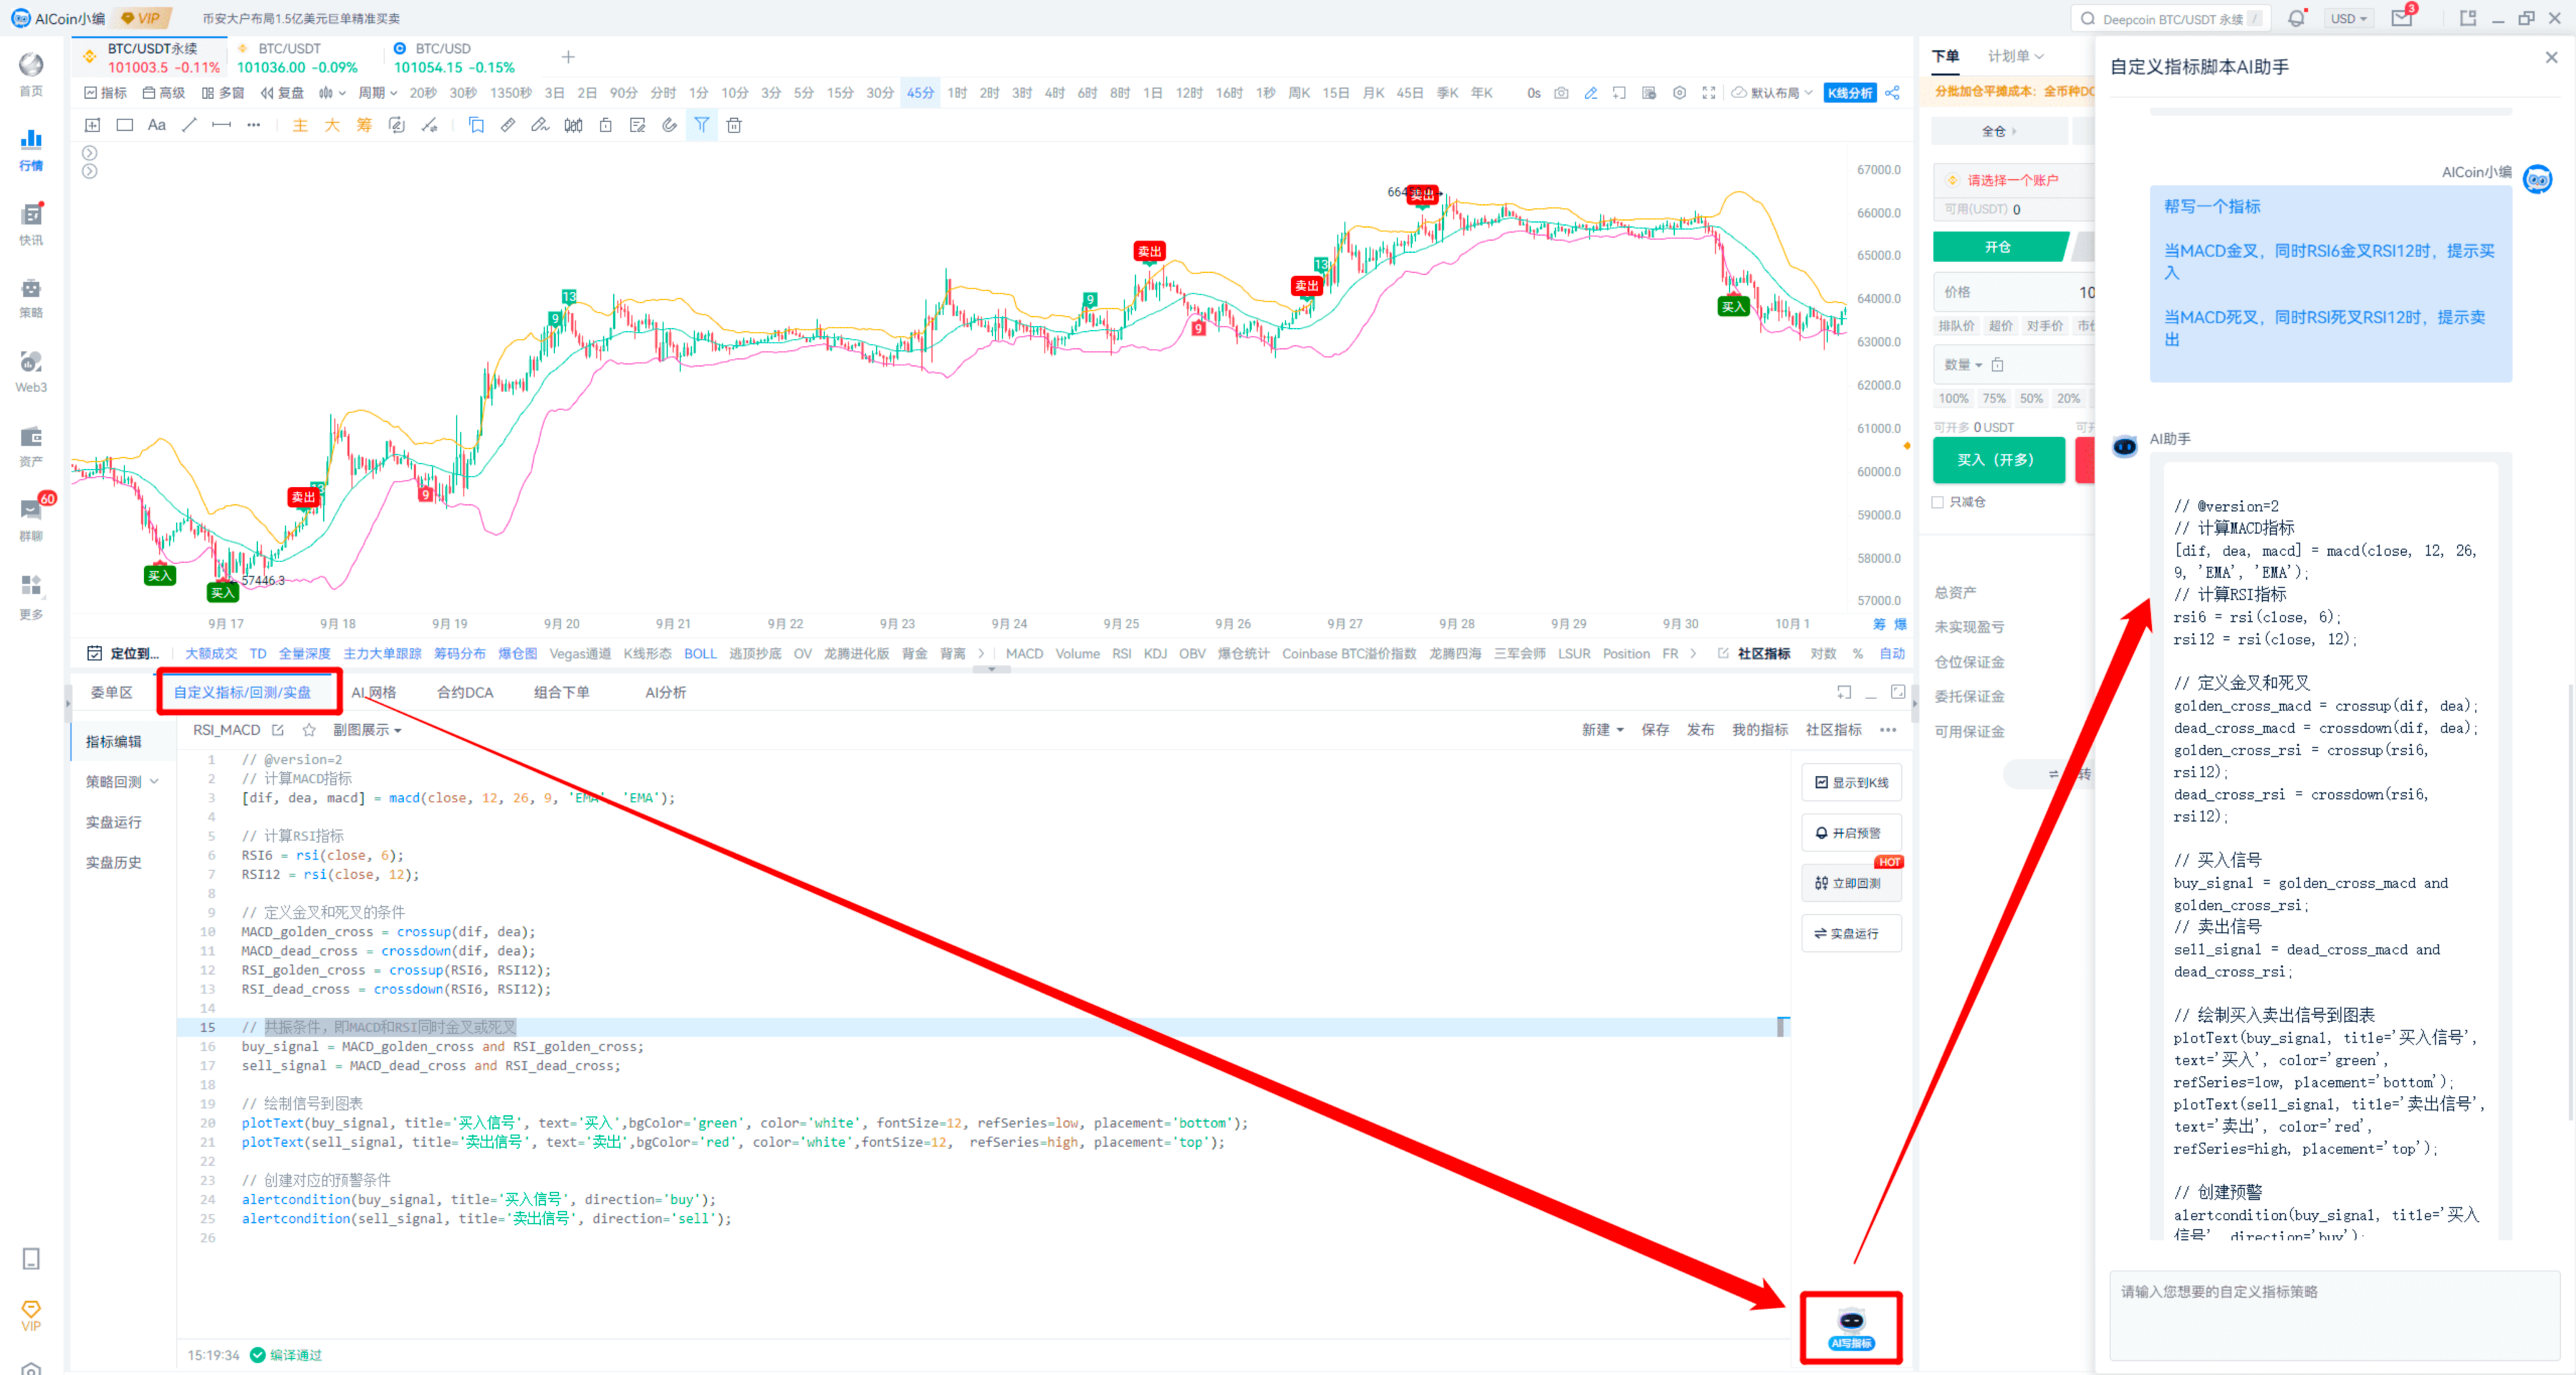
Task: Open the 行情 market sidebar icon
Action: pyautogui.click(x=31, y=150)
